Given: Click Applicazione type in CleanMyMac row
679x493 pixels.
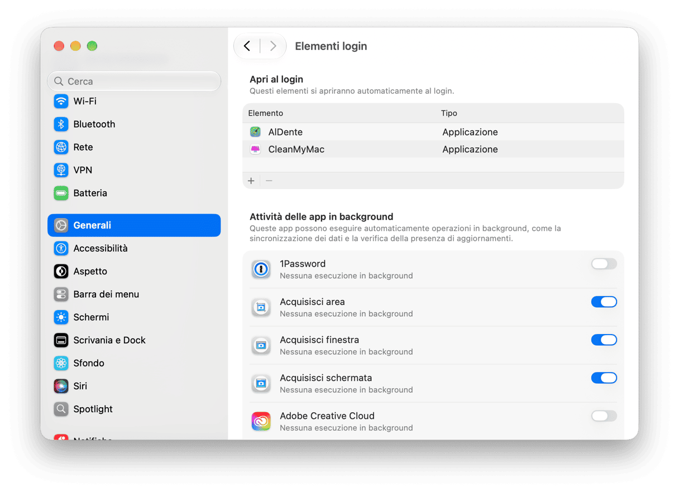Looking at the screenshot, I should 470,149.
